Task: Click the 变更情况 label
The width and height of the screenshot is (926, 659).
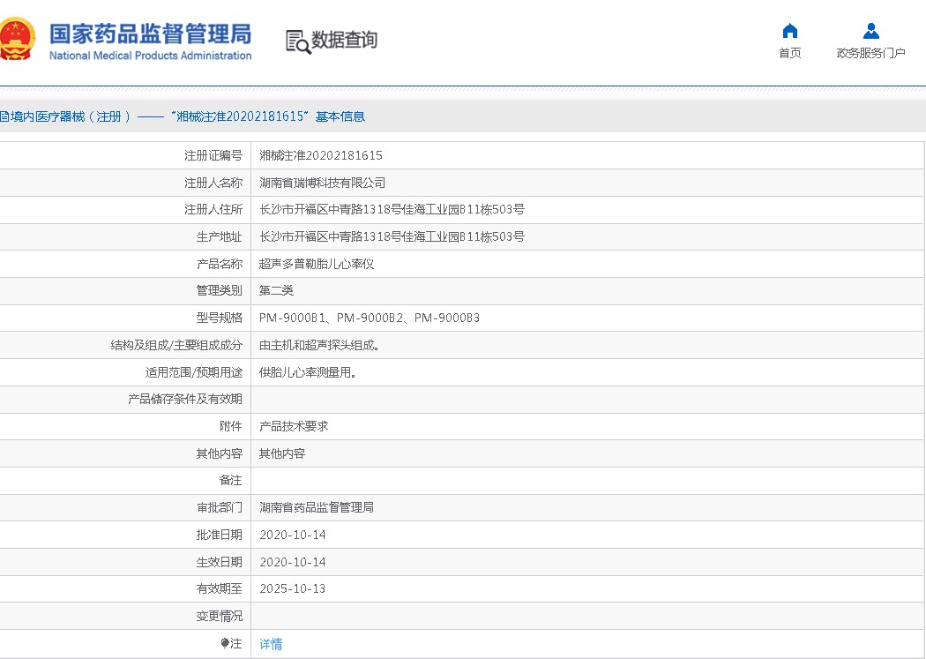Action: click(219, 616)
